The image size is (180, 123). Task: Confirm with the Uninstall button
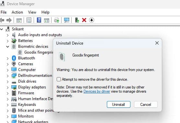pos(118,105)
